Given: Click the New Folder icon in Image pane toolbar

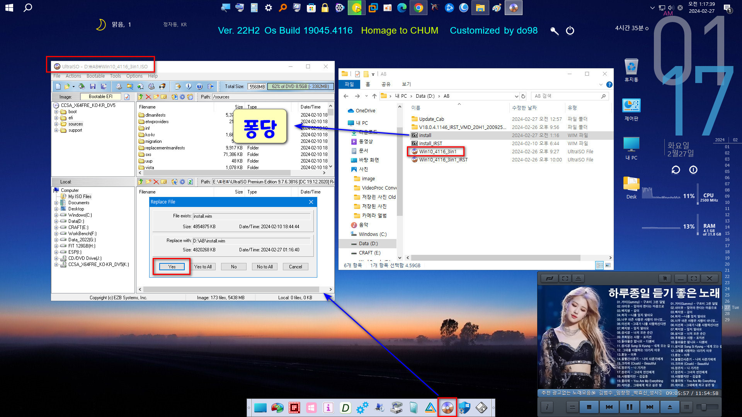Looking at the screenshot, I should [x=156, y=97].
